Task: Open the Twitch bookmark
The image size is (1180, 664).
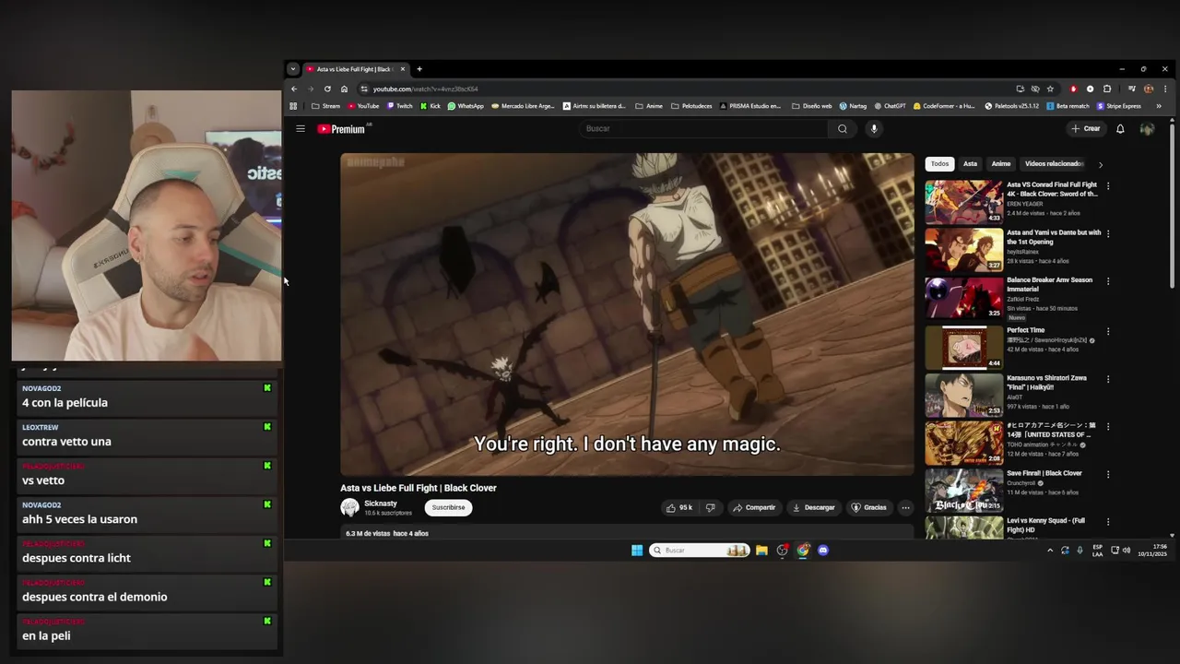Action: click(x=399, y=106)
